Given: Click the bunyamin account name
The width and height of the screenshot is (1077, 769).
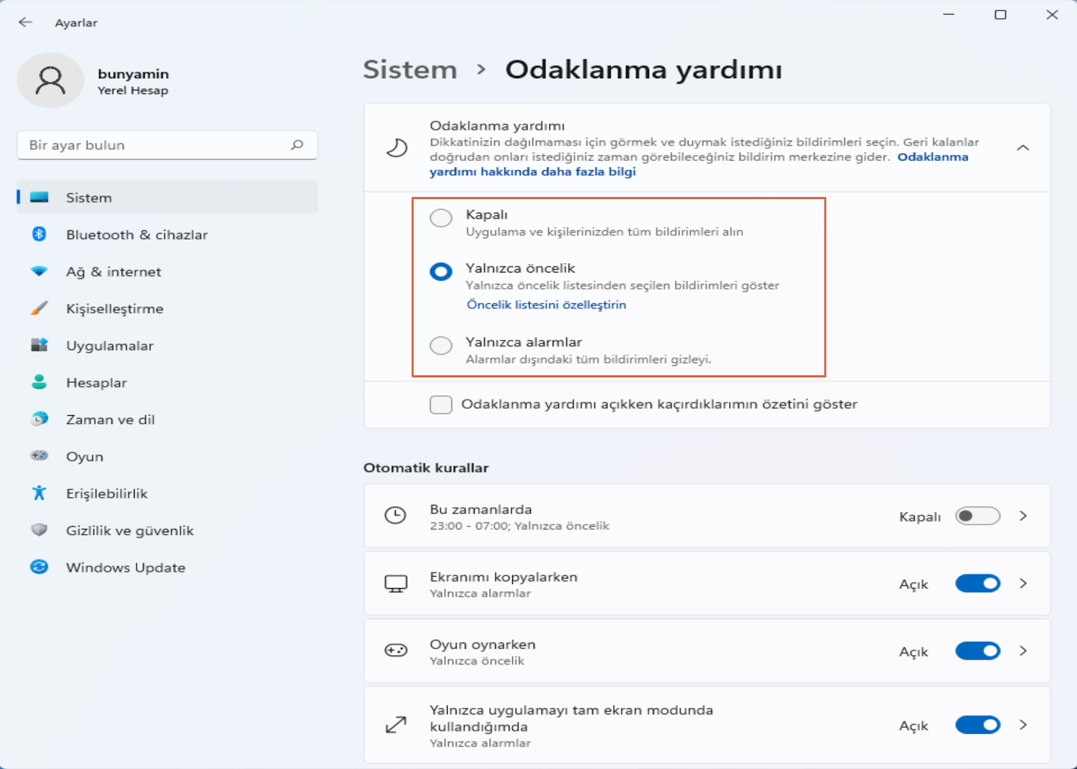Looking at the screenshot, I should (133, 74).
